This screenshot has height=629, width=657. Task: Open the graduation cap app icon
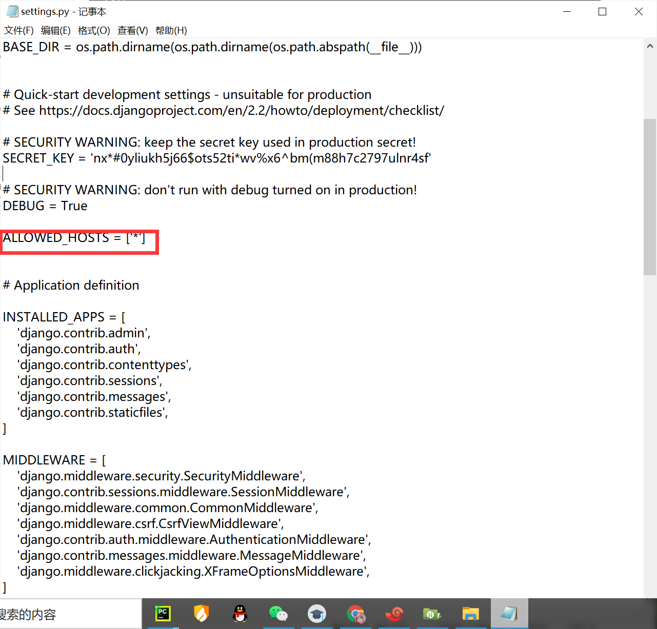[317, 614]
